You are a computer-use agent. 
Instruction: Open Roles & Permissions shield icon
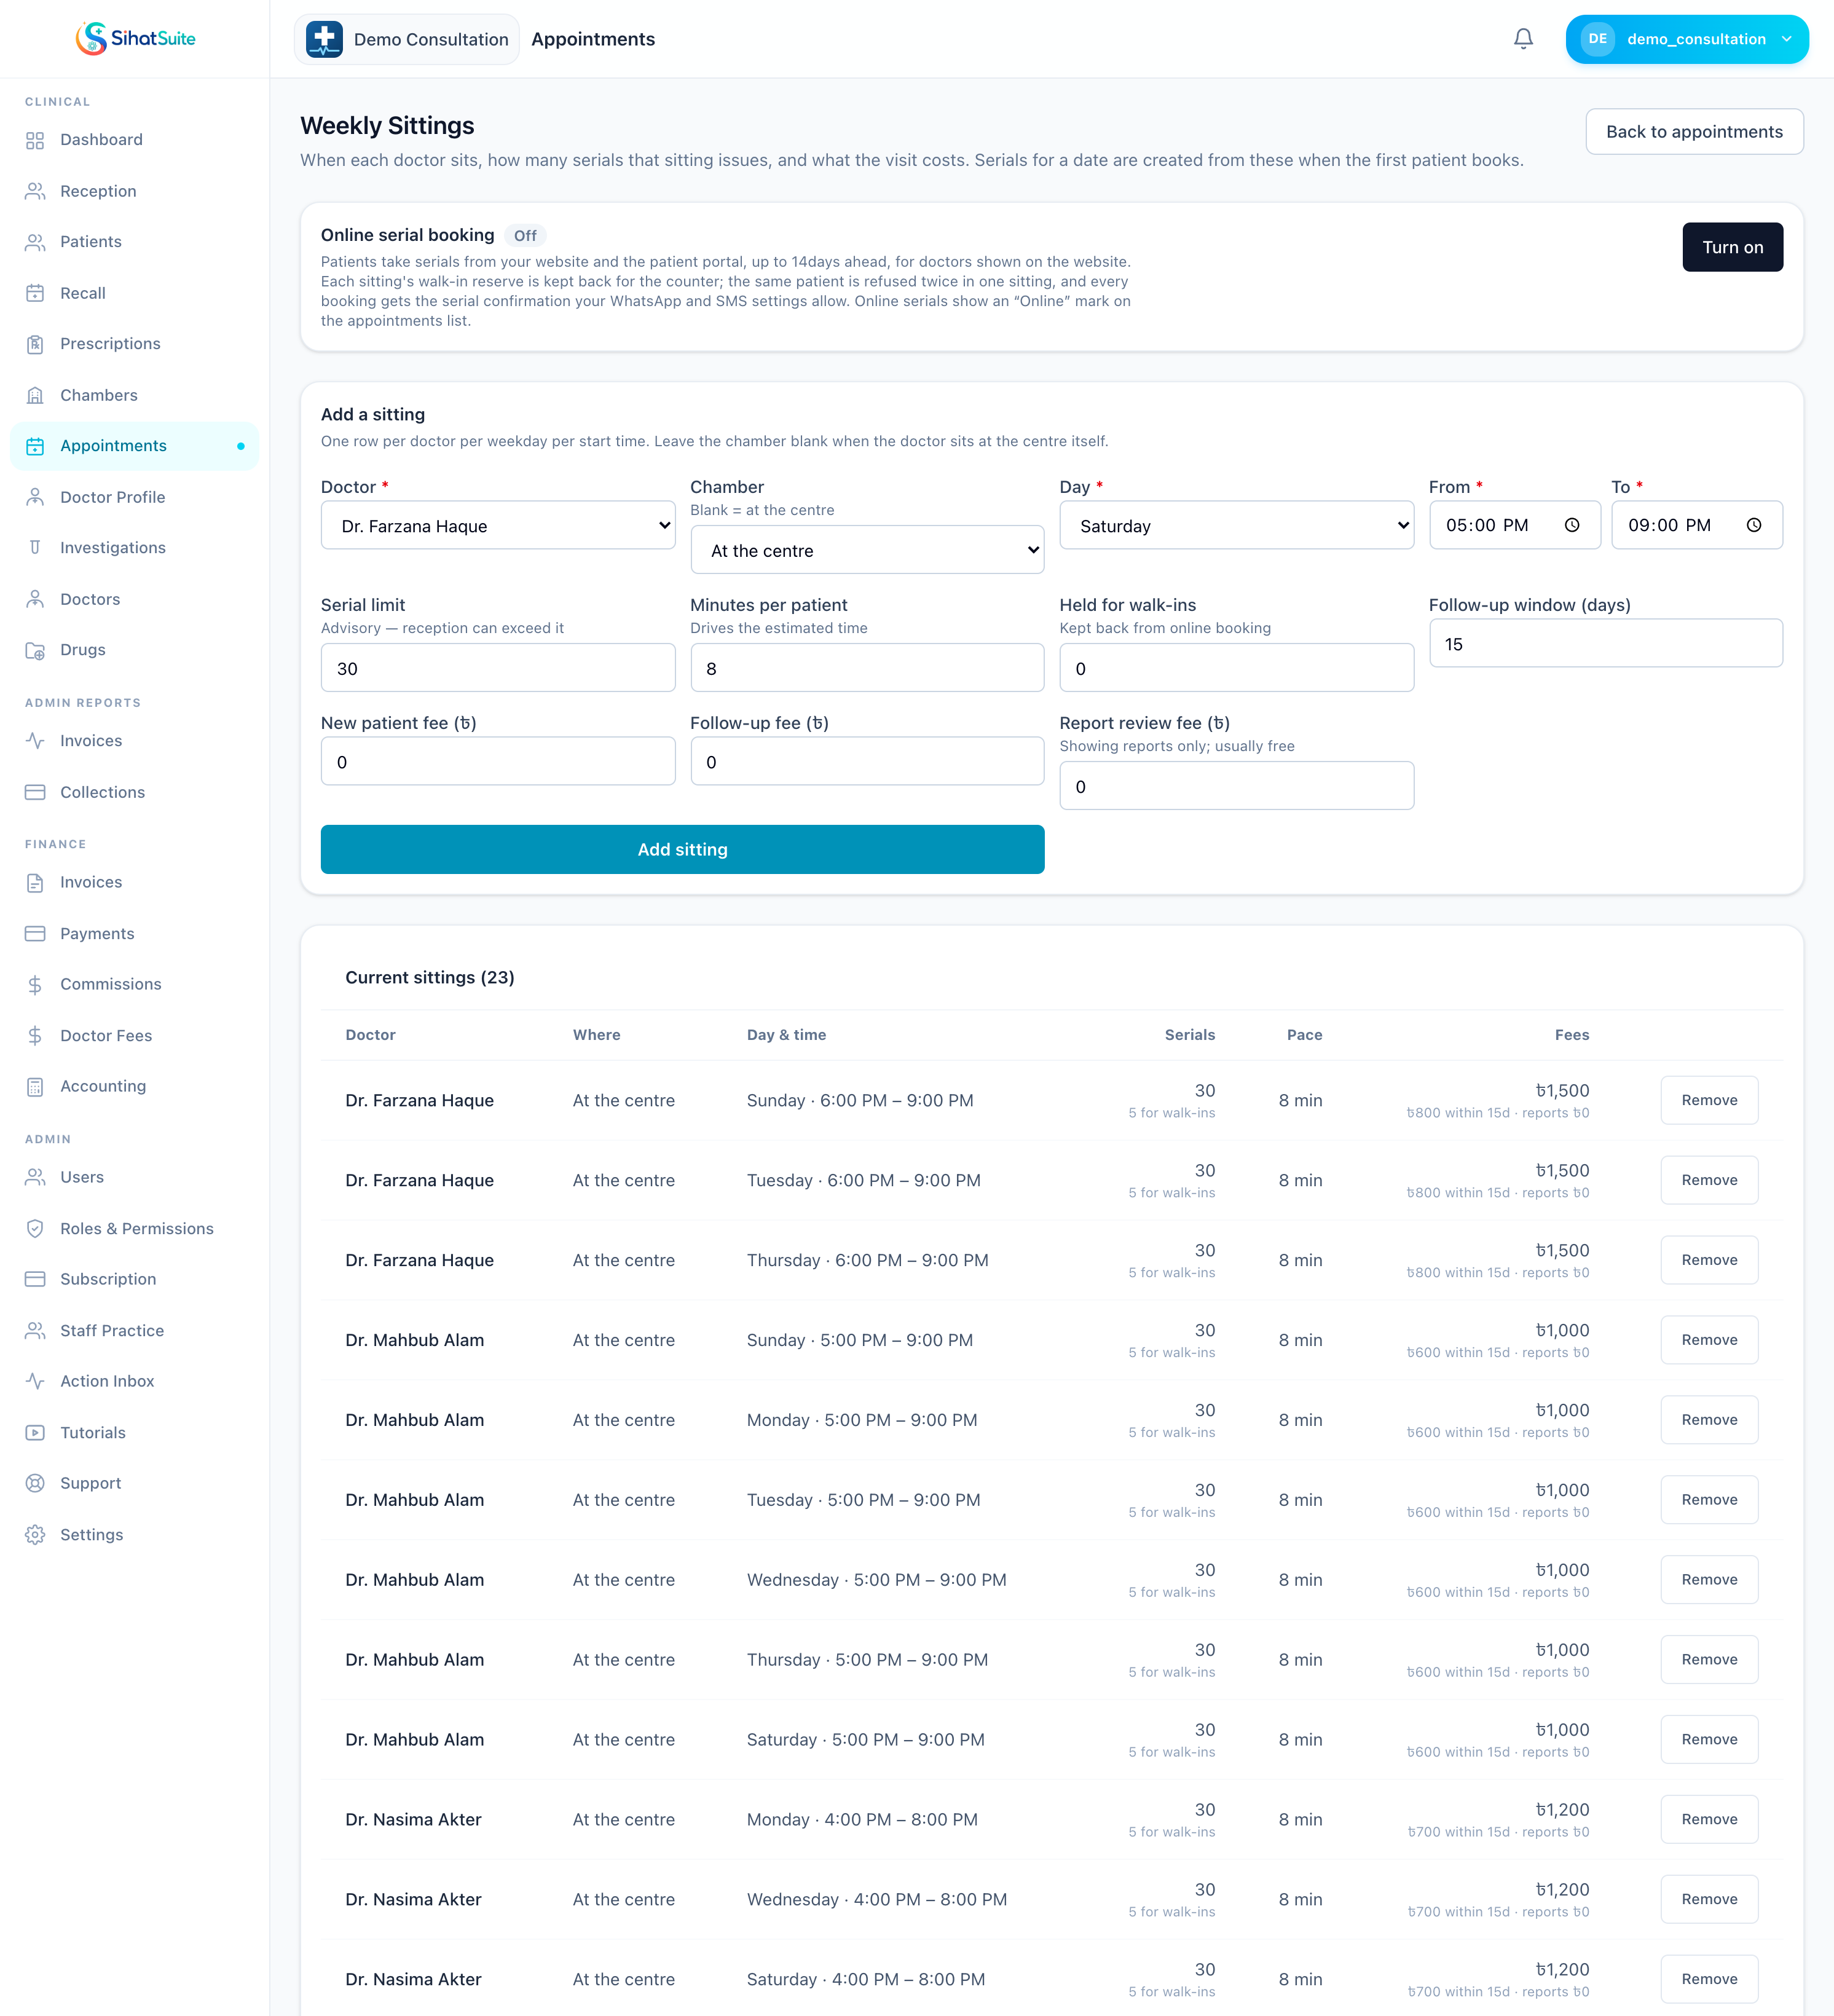pyautogui.click(x=35, y=1229)
